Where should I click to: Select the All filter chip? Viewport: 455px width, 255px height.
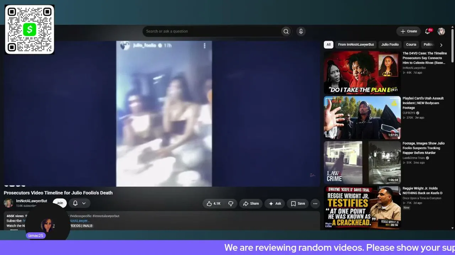[328, 45]
